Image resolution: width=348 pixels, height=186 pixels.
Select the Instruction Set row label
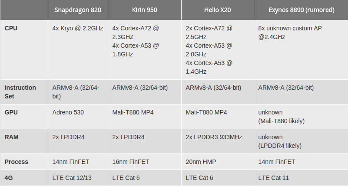pyautogui.click(x=20, y=92)
